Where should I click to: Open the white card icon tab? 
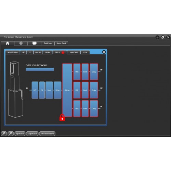click(x=34, y=43)
